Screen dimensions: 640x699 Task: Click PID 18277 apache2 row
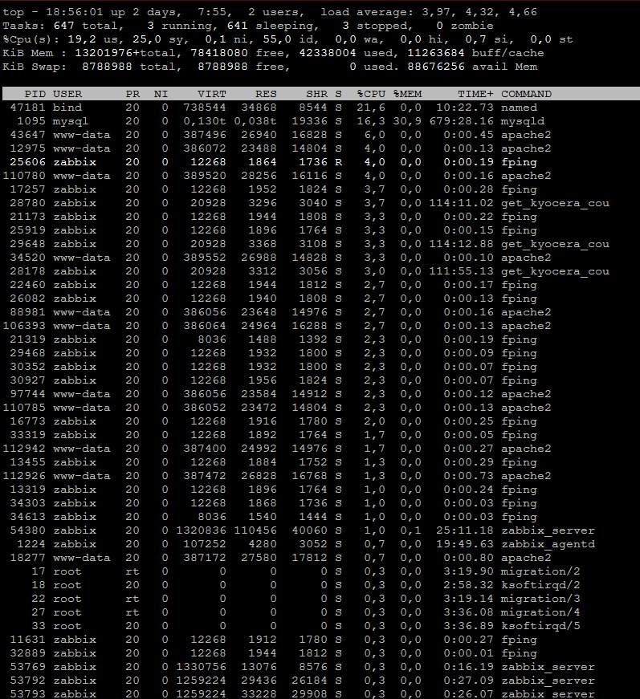(320, 558)
